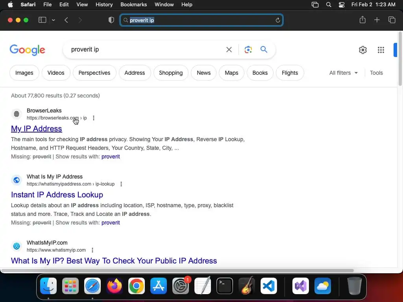Click the BrowserLeaks site URL text
Image resolution: width=403 pixels, height=302 pixels.
pos(57,118)
